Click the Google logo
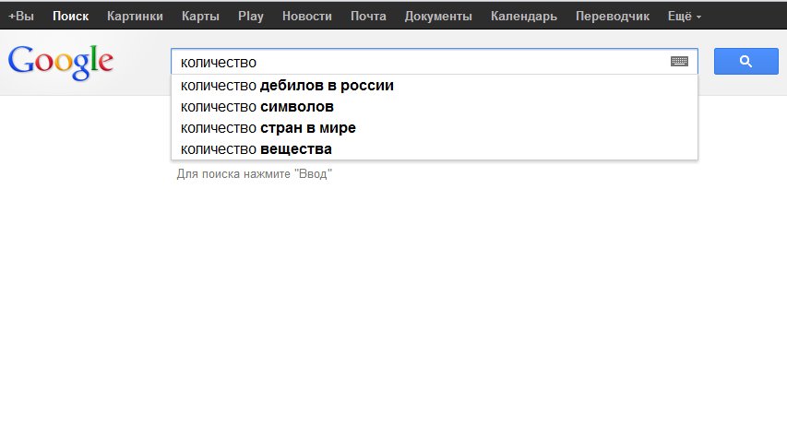Image resolution: width=787 pixels, height=425 pixels. 60,63
